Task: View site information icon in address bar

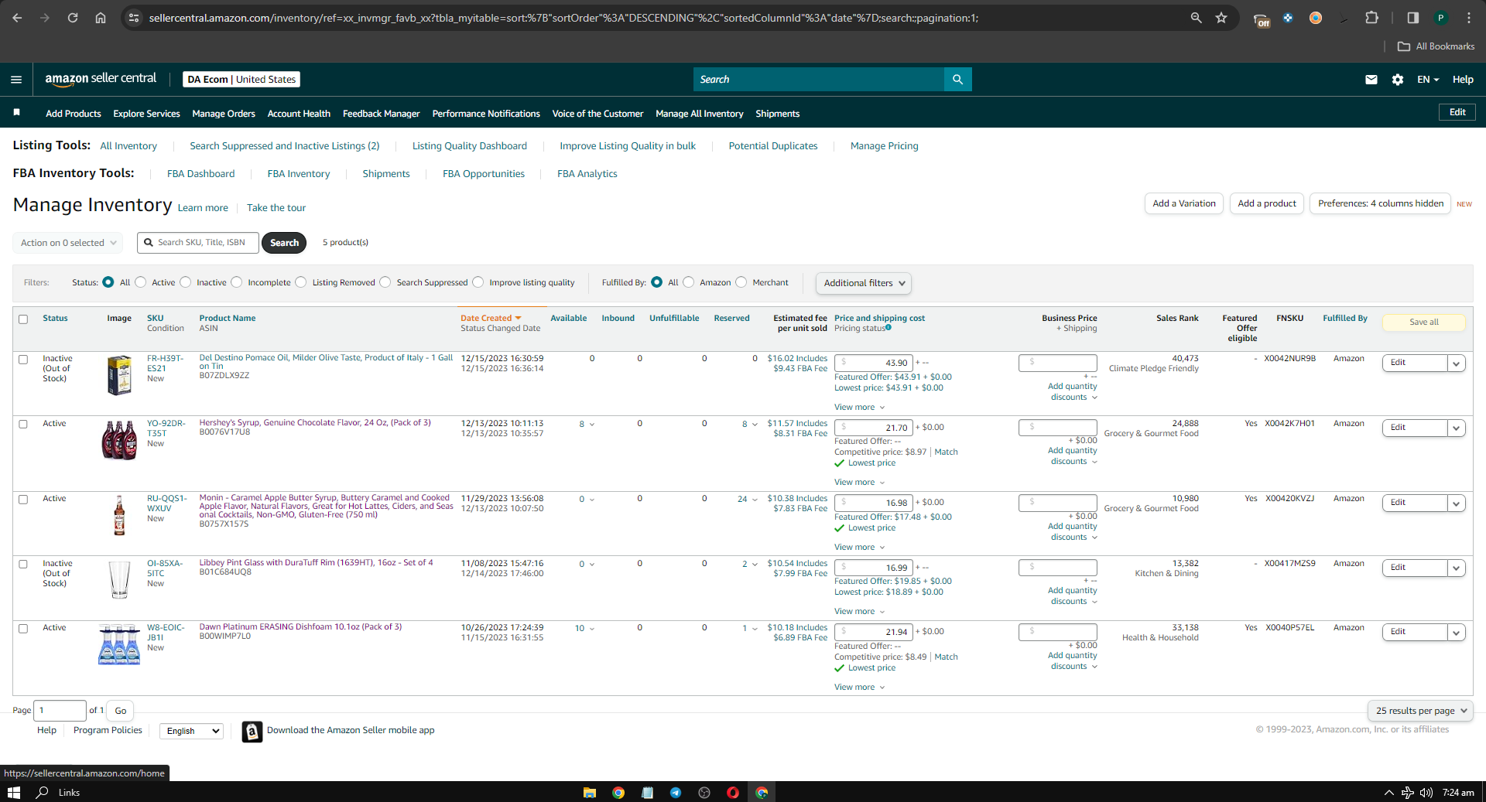Action: [134, 18]
